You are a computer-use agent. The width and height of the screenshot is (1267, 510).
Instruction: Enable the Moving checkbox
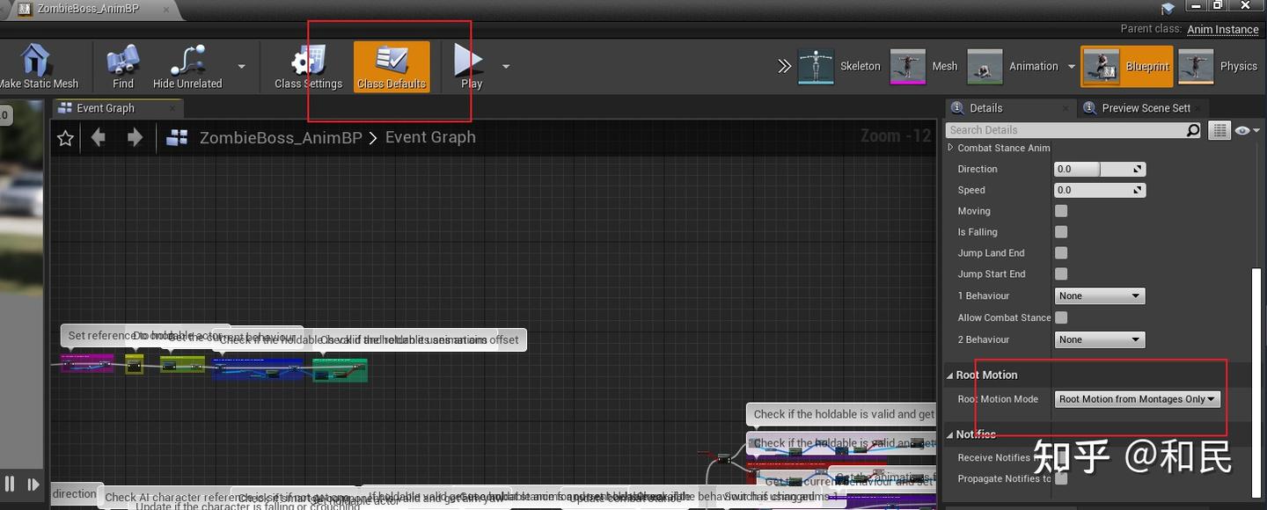pyautogui.click(x=1060, y=210)
